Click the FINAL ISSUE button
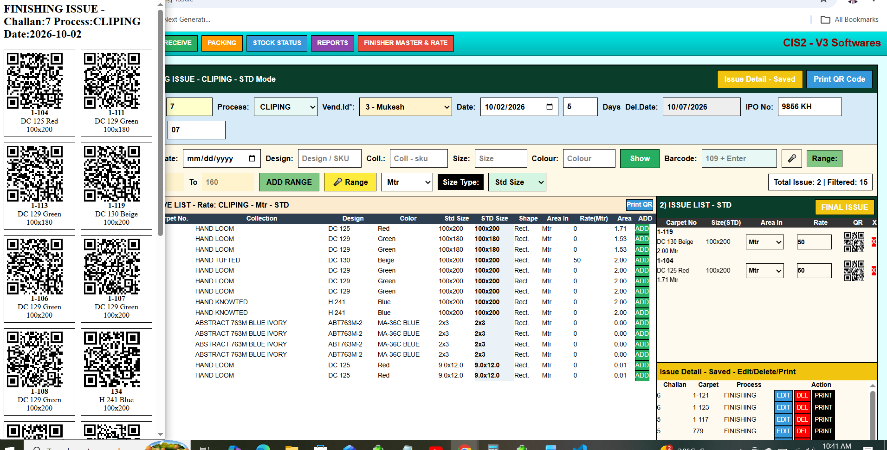 [x=844, y=207]
